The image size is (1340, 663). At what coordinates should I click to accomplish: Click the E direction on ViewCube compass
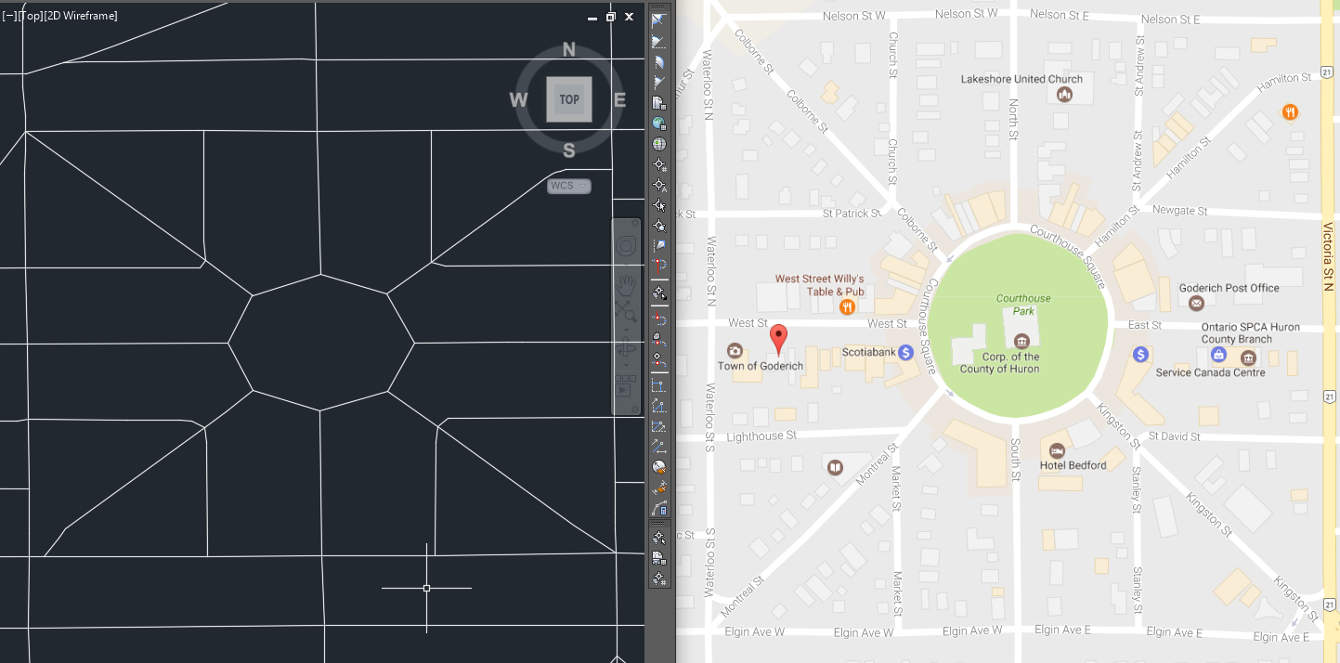(619, 100)
